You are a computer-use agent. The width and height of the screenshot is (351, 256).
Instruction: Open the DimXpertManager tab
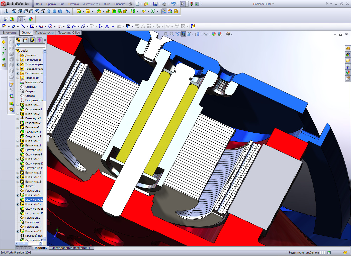39,40
